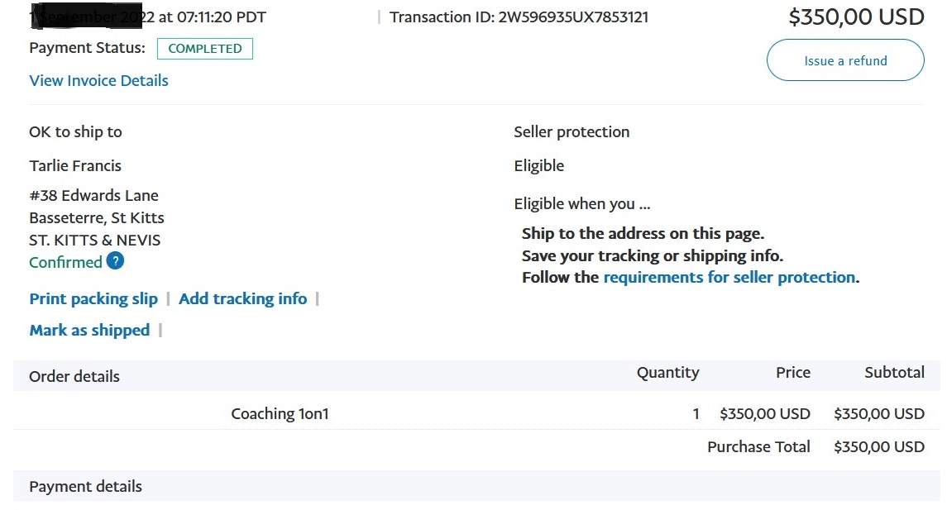Click the large $350,00 USD total at top
The width and height of the screenshot is (947, 510).
[856, 17]
